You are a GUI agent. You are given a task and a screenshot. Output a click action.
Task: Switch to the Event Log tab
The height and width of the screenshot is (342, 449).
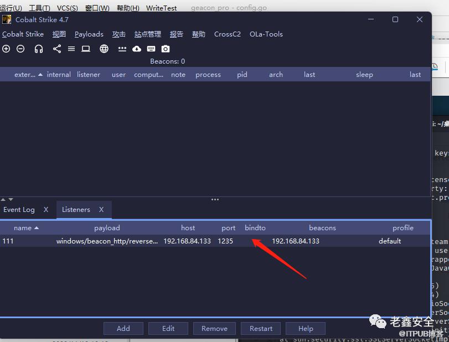pos(19,210)
